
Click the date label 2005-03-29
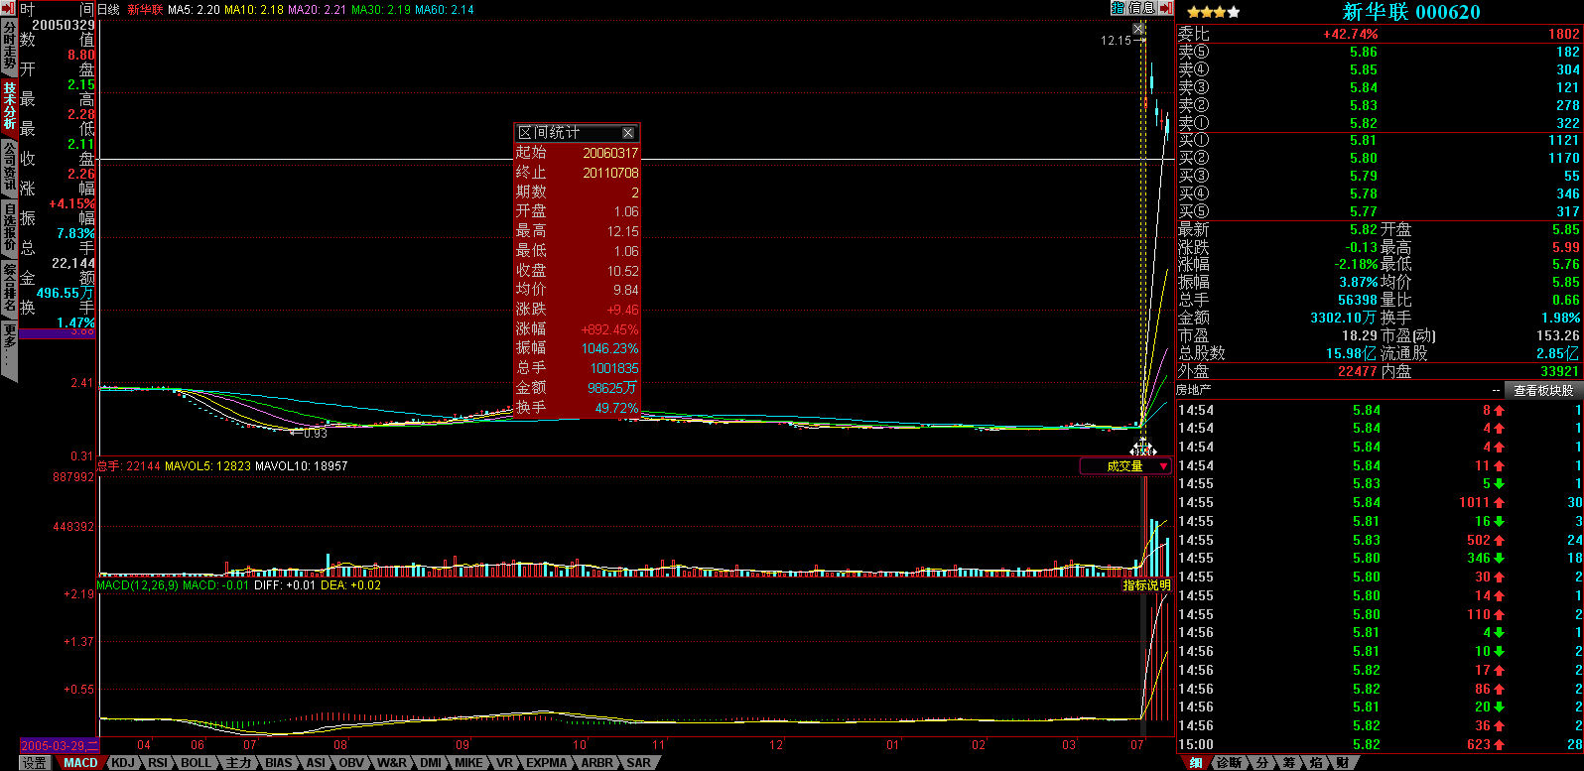pyautogui.click(x=59, y=745)
